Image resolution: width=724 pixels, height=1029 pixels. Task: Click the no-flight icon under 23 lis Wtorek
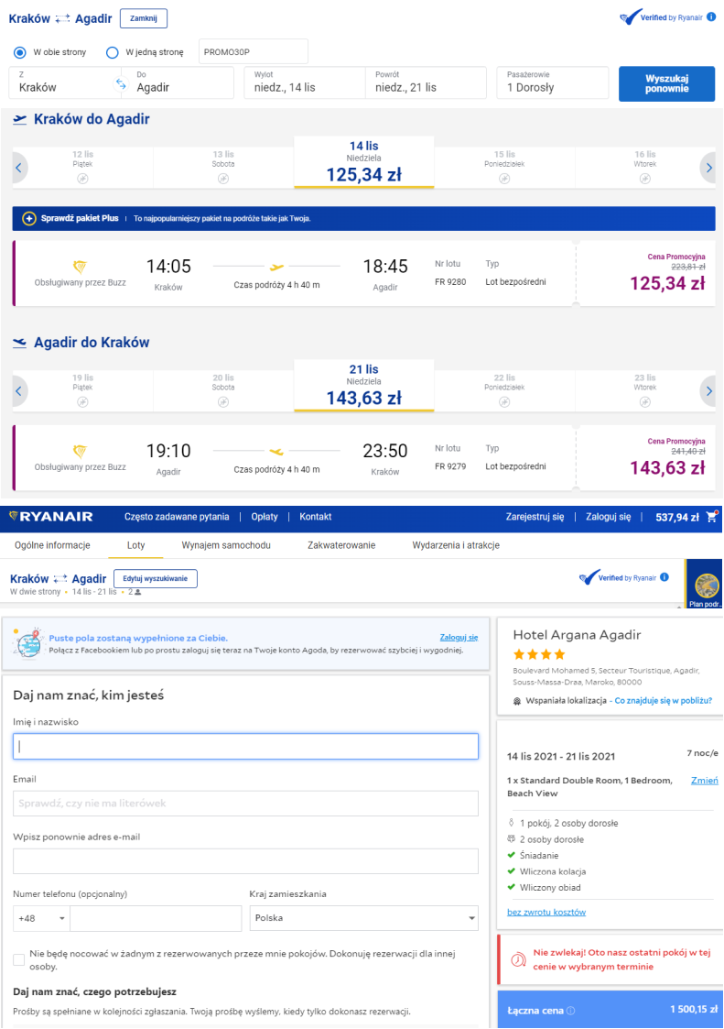645,402
